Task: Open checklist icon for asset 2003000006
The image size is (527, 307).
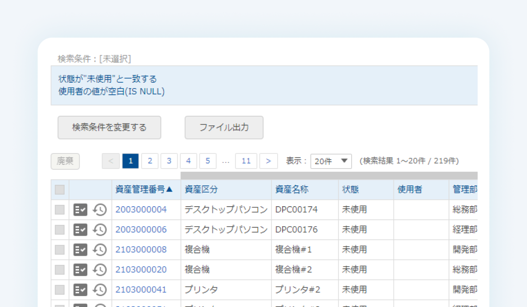Action: coord(80,230)
